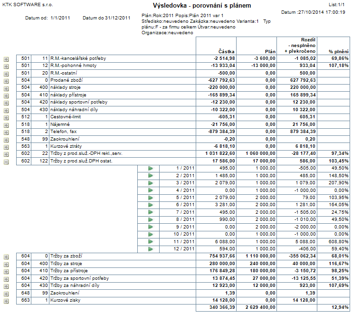Click green arrow icon for month 1 / 2011
The height and width of the screenshot is (314, 352).
point(151,168)
